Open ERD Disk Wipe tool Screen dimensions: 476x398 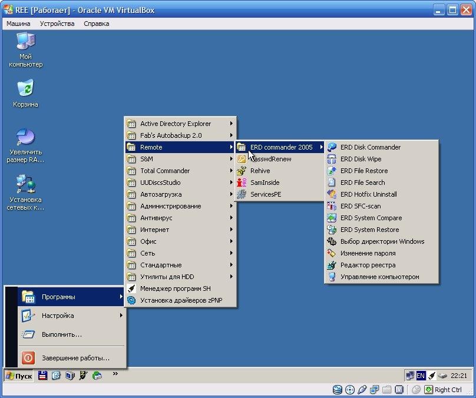click(381, 159)
